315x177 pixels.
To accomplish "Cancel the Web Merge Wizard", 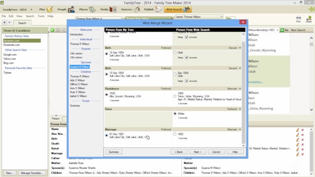I will [x=216, y=152].
